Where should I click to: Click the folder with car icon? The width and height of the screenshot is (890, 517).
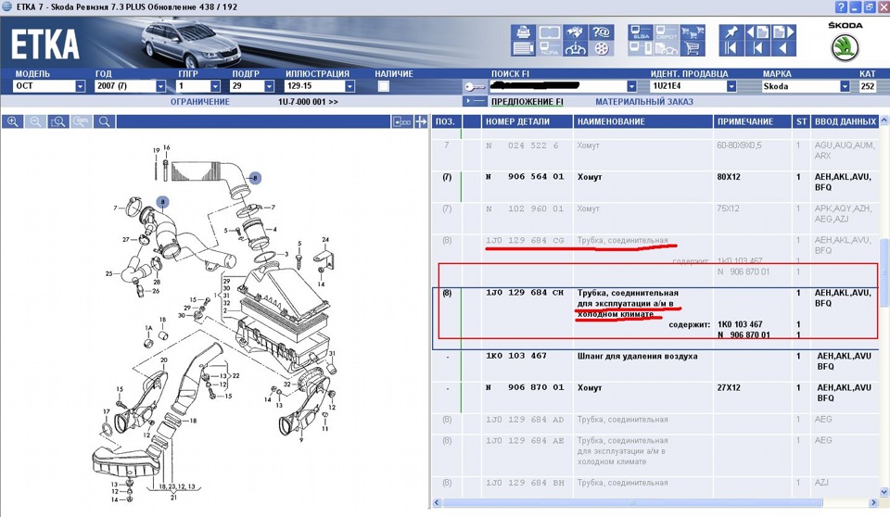(x=667, y=49)
